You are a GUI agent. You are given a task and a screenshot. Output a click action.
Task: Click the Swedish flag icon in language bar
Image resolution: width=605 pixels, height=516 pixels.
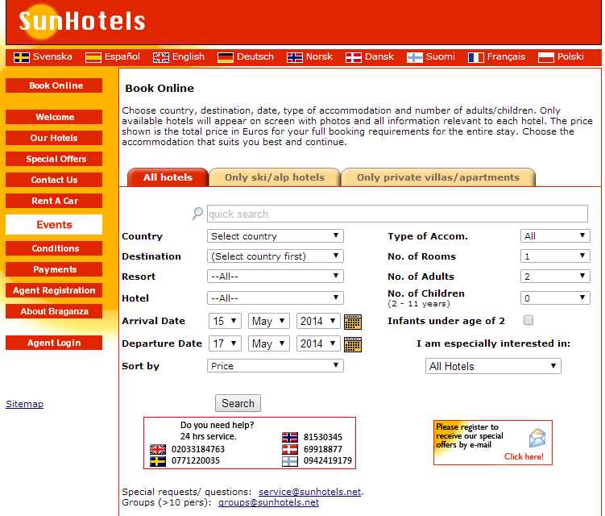[x=22, y=57]
